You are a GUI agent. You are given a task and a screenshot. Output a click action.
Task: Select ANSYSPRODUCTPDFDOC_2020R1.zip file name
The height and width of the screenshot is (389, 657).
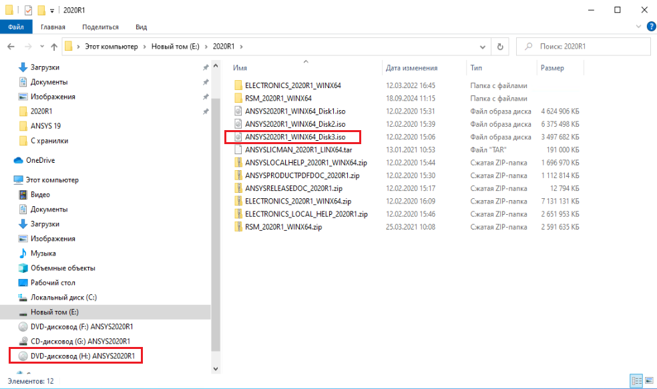pyautogui.click(x=302, y=175)
